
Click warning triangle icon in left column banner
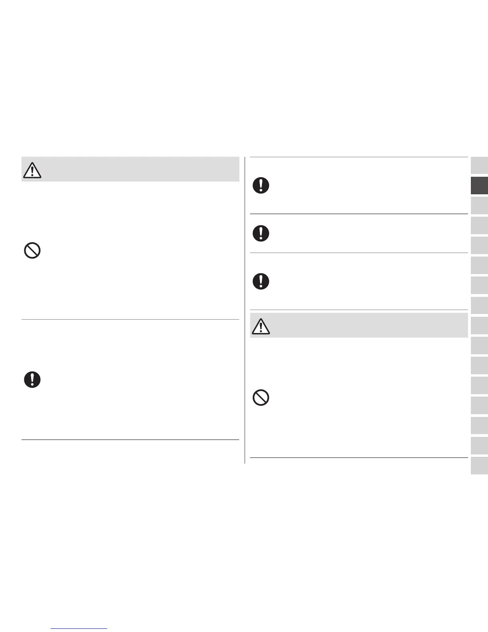pyautogui.click(x=32, y=170)
